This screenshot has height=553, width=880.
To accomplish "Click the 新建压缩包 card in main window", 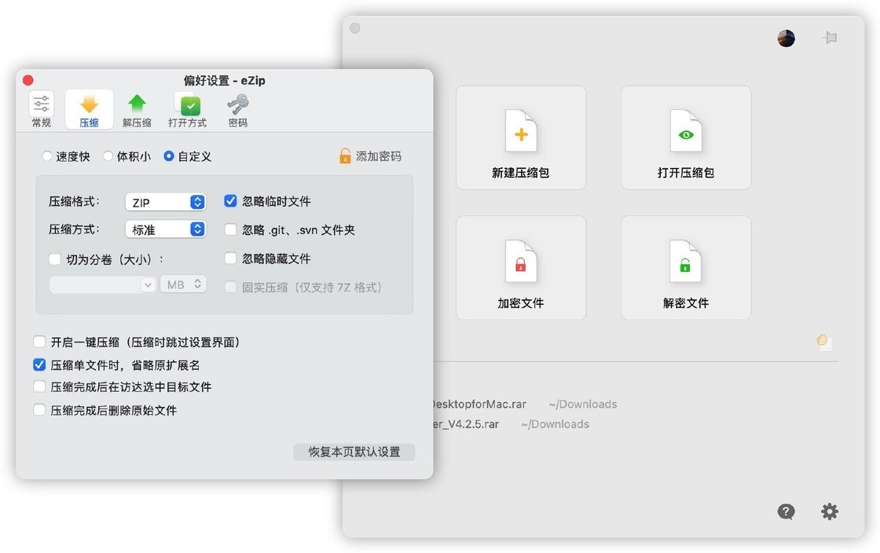I will 521,137.
